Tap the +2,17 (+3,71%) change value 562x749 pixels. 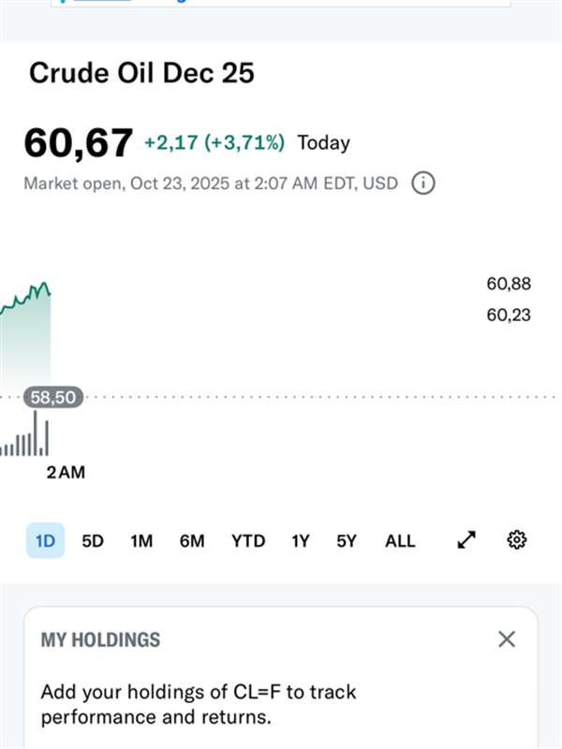(215, 143)
